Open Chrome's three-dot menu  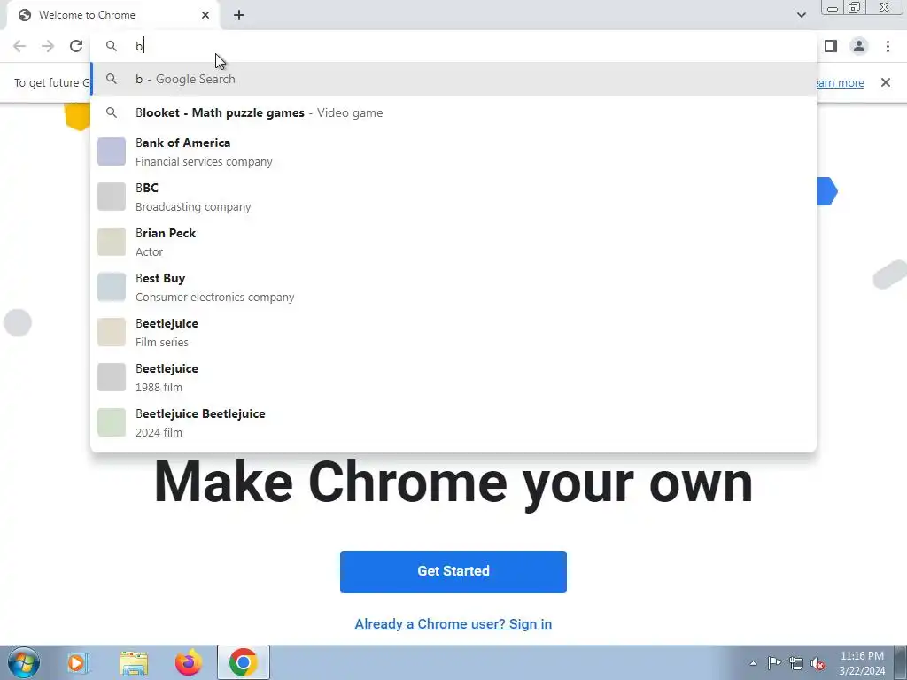click(x=888, y=46)
